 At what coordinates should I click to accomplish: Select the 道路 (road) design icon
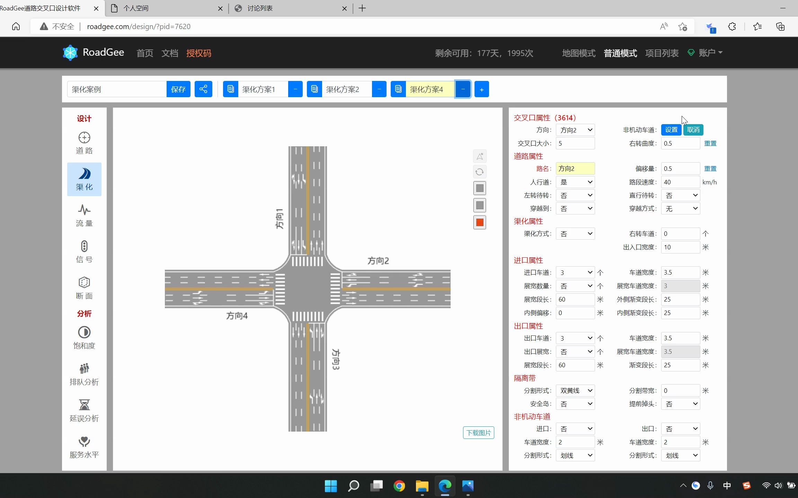click(x=84, y=142)
